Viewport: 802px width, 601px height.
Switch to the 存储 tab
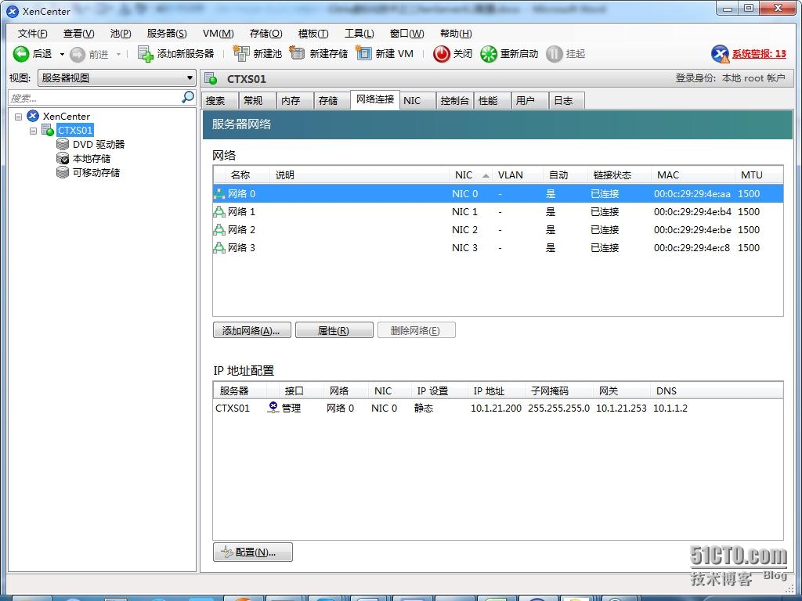tap(332, 101)
